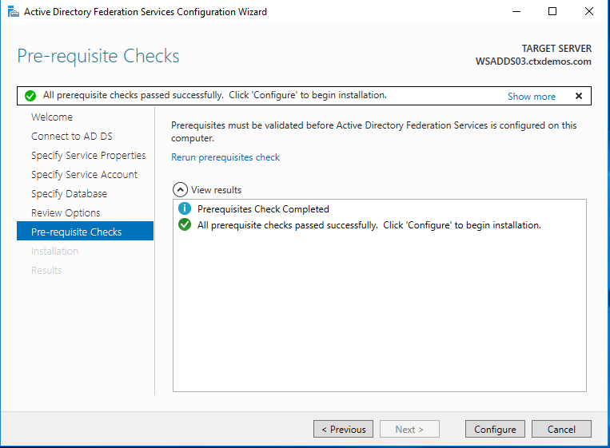Cancel the configuration wizard
The height and width of the screenshot is (448, 610).
click(x=560, y=429)
